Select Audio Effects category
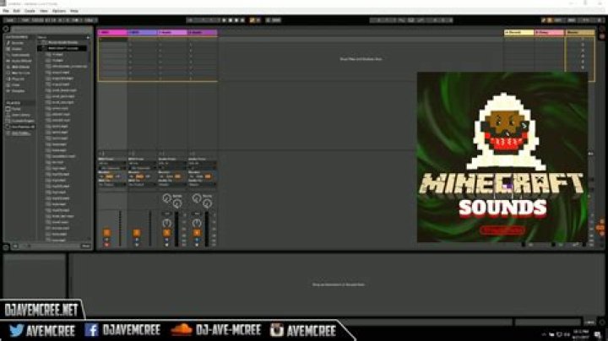 click(x=21, y=62)
